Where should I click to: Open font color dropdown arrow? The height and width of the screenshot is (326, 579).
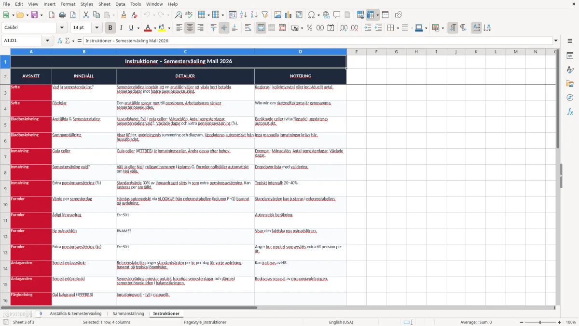point(155,28)
